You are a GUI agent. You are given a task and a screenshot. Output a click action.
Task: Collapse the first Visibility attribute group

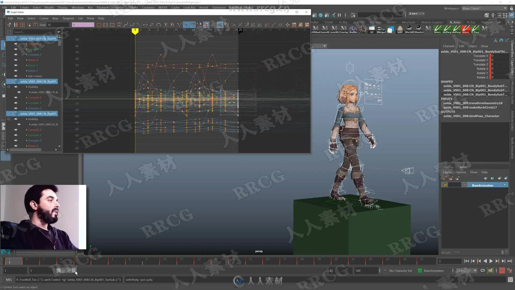point(9,87)
